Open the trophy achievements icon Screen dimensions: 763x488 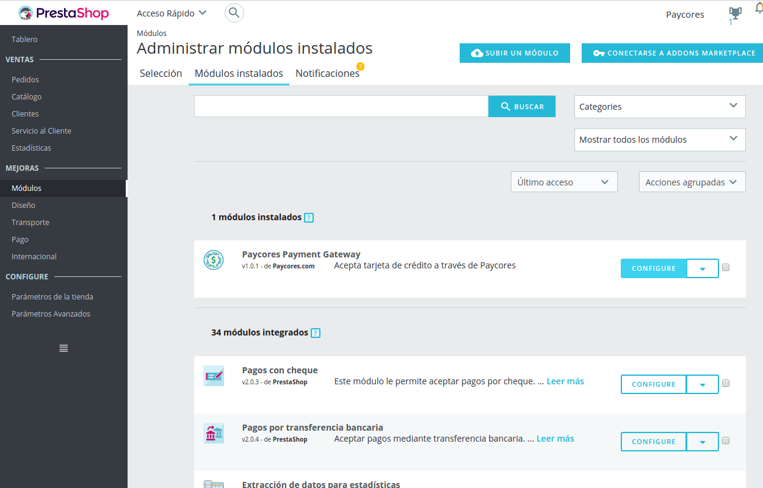pos(735,13)
